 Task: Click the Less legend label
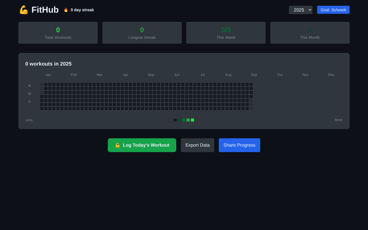(29, 120)
